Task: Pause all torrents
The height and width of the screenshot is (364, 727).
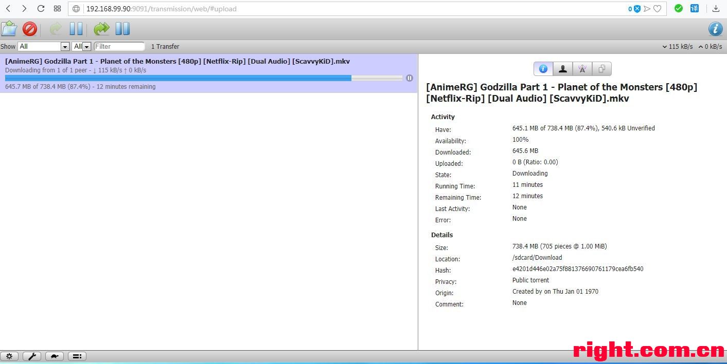Action: 122,29
